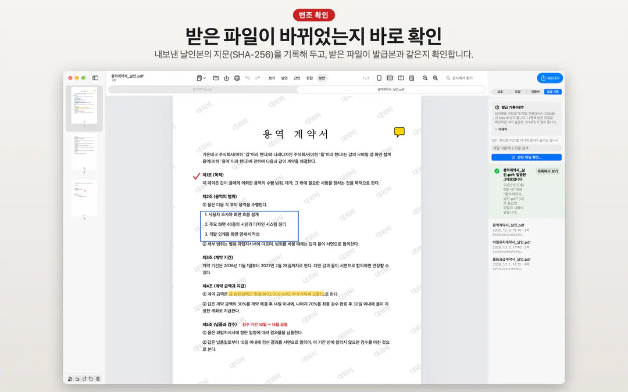Click the 받은 파일 확인 button
Image resolution: width=628 pixels, height=392 pixels.
coord(526,157)
